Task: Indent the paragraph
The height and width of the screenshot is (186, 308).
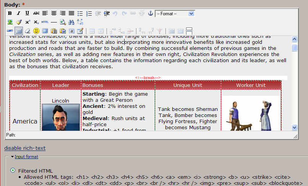Action: (x=107, y=13)
